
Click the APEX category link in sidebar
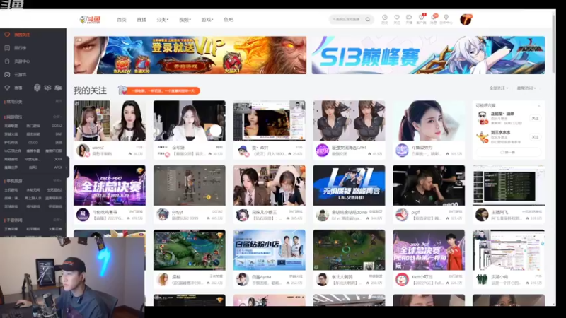click(58, 167)
